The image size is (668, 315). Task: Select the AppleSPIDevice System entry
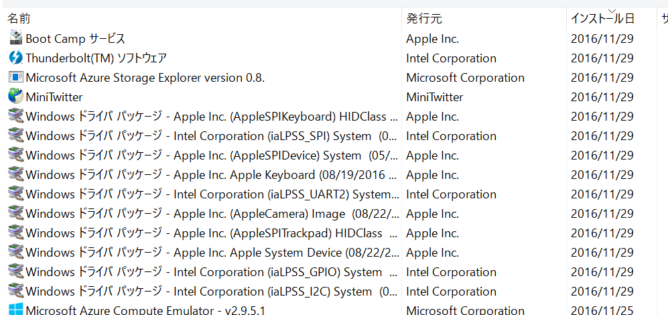pos(205,155)
